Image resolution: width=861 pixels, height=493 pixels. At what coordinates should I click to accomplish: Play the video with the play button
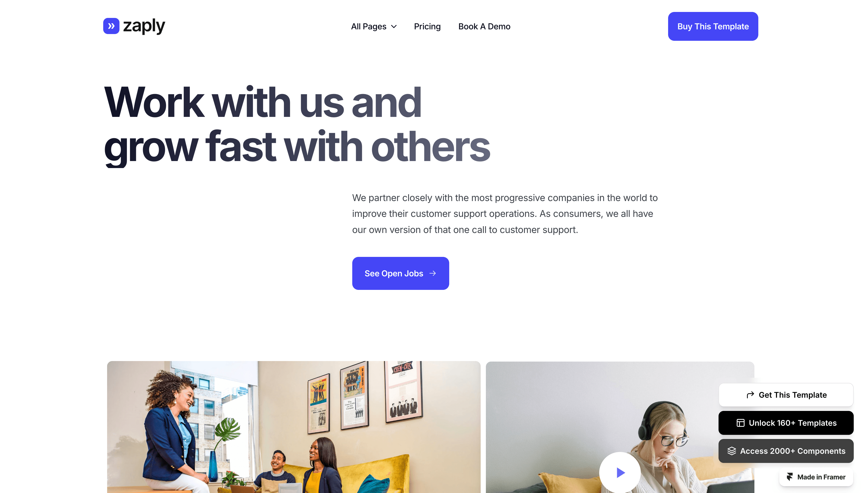(620, 473)
